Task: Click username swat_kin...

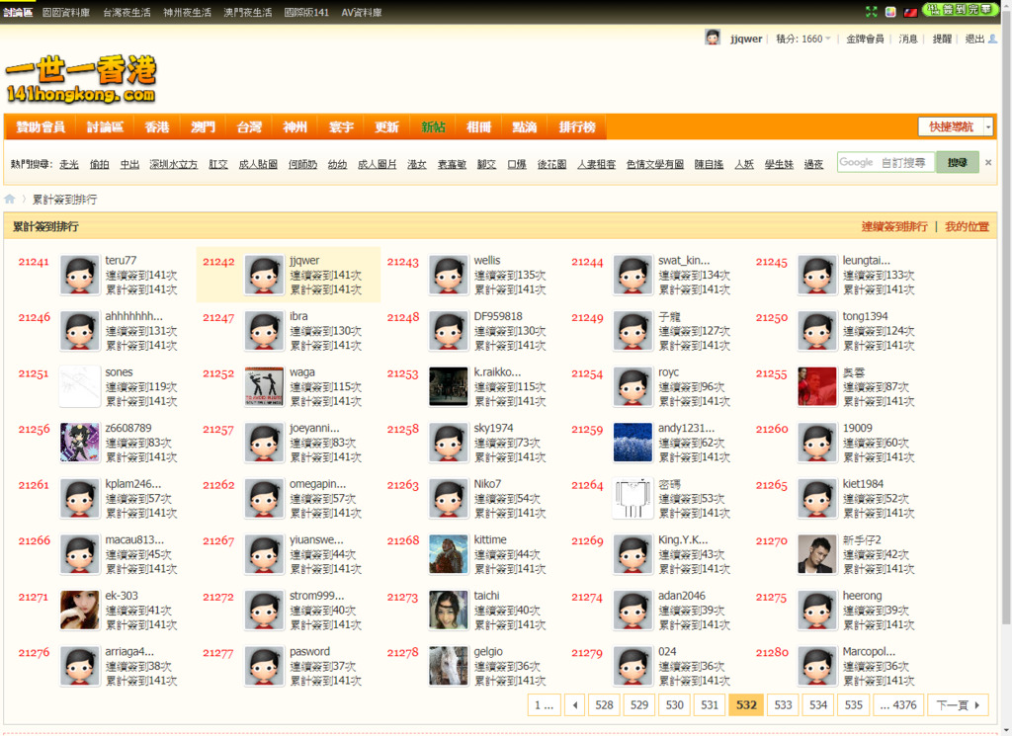Action: coord(684,261)
